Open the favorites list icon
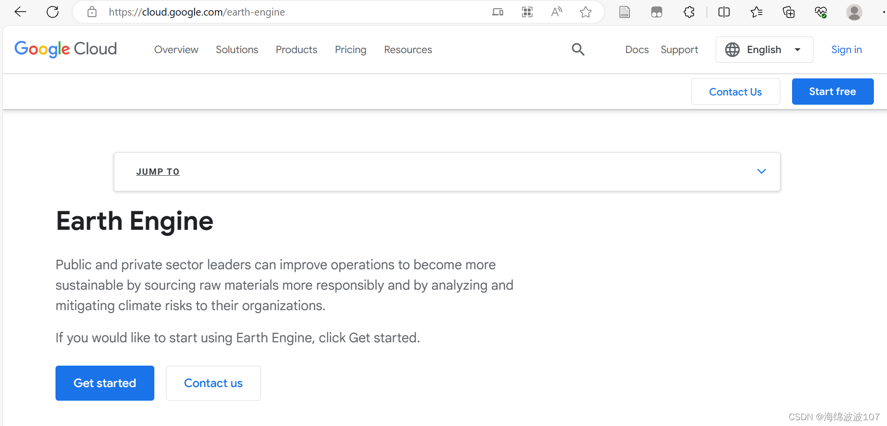This screenshot has height=426, width=887. (757, 12)
